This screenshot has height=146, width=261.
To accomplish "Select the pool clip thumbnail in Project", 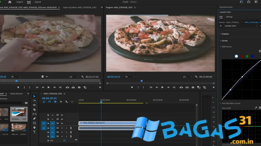I will point(19,112).
